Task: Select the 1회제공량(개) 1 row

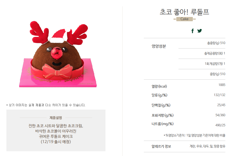Action: (x=202, y=64)
